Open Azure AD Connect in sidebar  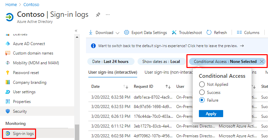tap(29, 44)
